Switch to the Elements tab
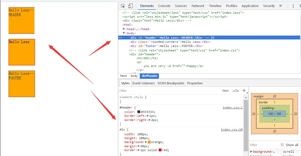 click(147, 6)
